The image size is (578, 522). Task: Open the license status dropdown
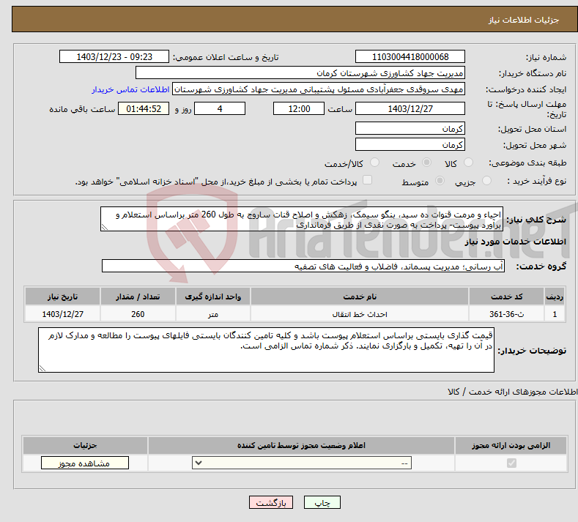302,463
